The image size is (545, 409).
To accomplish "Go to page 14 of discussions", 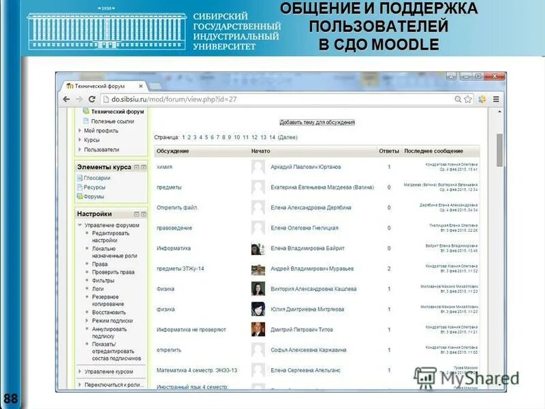I will (x=272, y=138).
